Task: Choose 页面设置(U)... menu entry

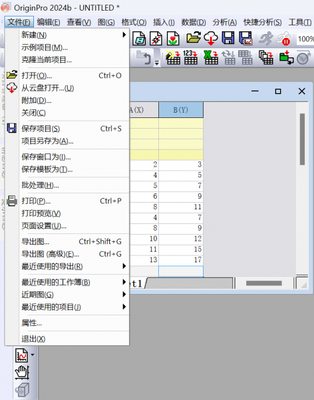Action: click(74, 226)
